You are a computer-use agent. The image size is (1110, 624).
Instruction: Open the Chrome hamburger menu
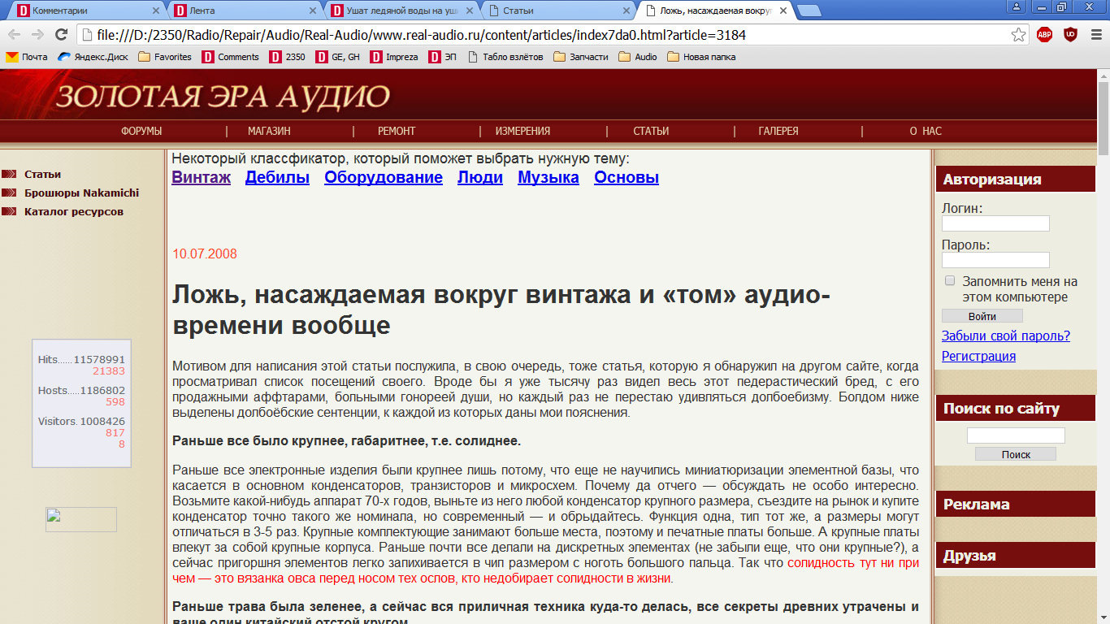pos(1095,35)
